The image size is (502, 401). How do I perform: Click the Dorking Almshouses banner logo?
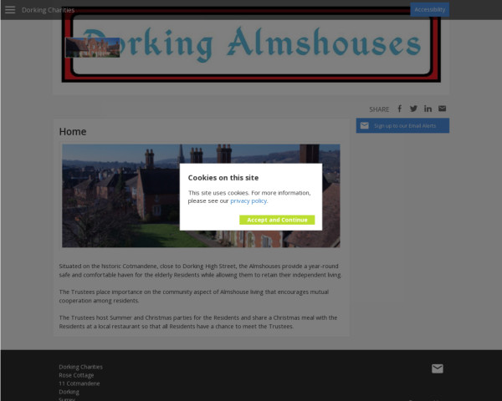point(251,44)
